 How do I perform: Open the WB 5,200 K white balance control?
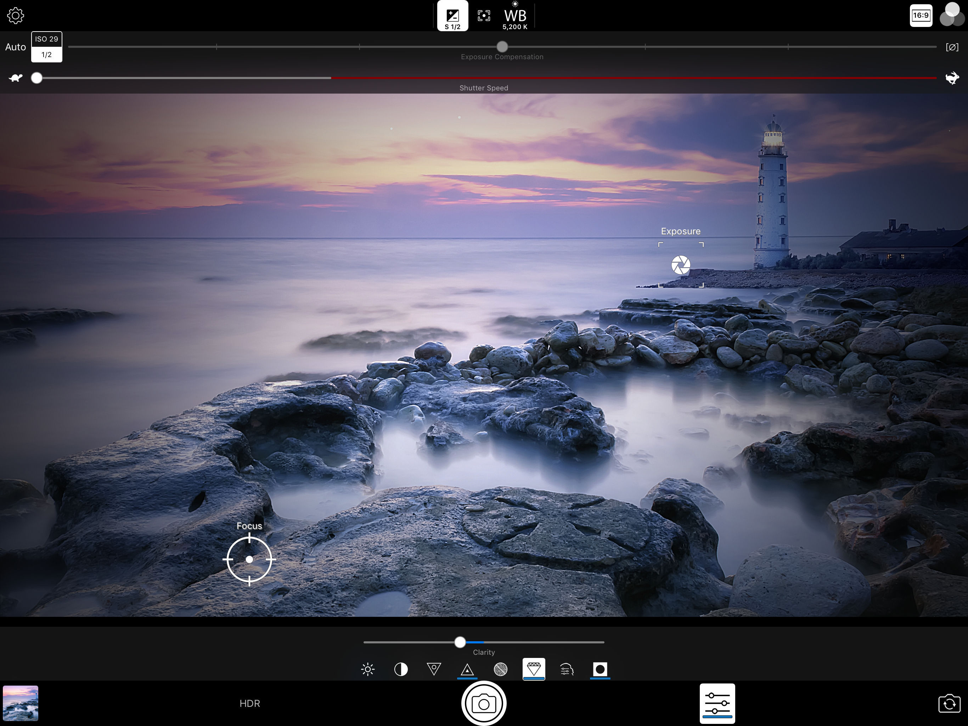[515, 17]
